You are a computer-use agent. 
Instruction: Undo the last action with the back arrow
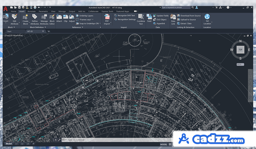39,7
